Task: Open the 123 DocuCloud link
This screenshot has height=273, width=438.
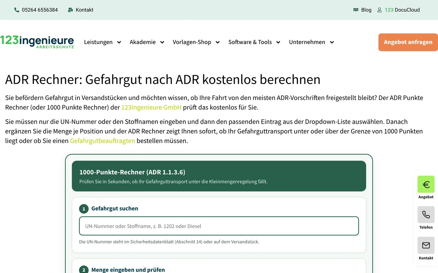Action: click(x=402, y=10)
